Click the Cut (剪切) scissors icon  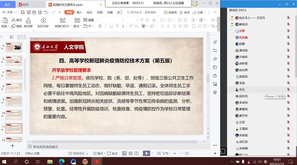coord(13,20)
